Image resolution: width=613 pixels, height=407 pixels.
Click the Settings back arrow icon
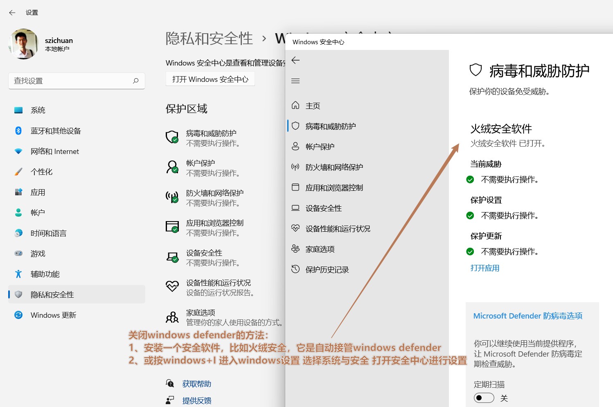pyautogui.click(x=12, y=13)
